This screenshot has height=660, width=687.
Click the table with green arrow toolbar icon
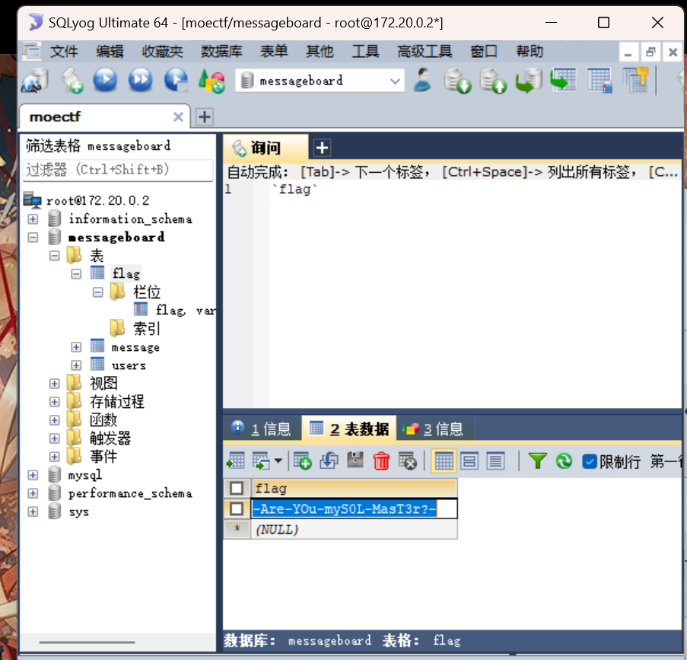[564, 80]
